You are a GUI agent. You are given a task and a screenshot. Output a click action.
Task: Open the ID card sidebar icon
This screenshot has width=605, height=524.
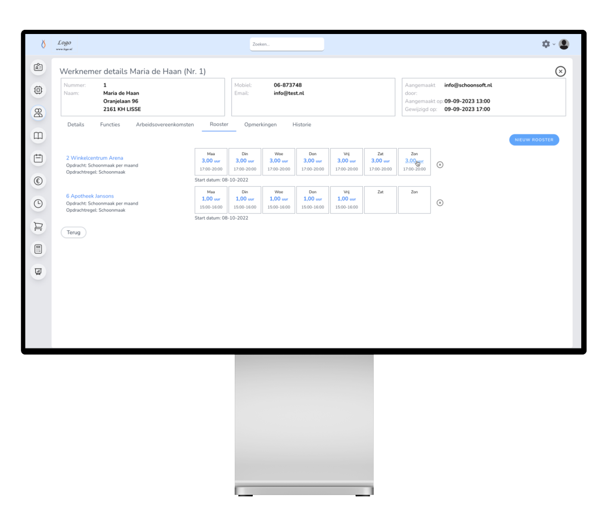coord(38,67)
